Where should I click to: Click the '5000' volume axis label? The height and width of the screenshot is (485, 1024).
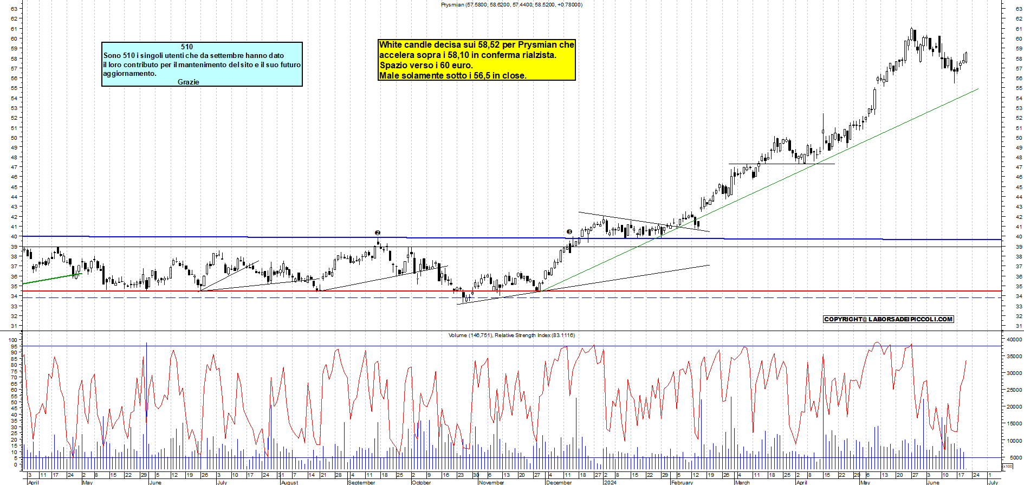(1015, 457)
